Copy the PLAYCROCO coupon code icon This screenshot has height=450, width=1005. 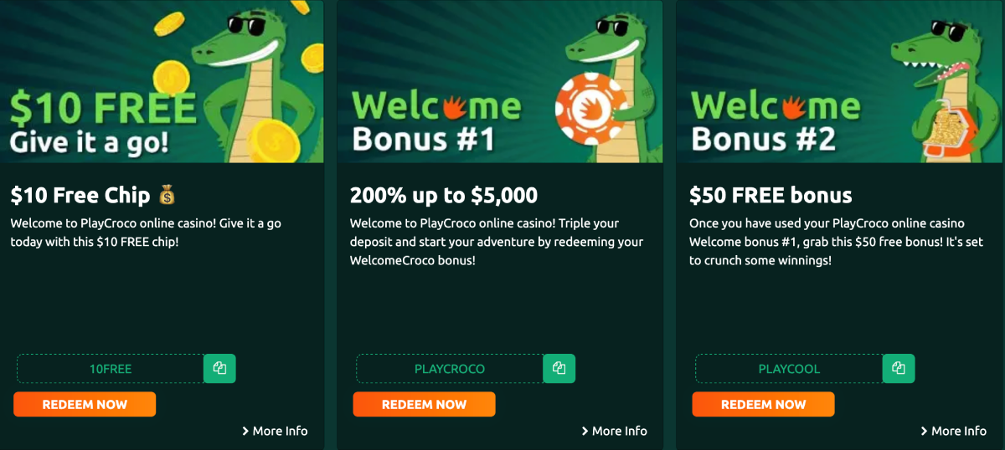point(559,368)
